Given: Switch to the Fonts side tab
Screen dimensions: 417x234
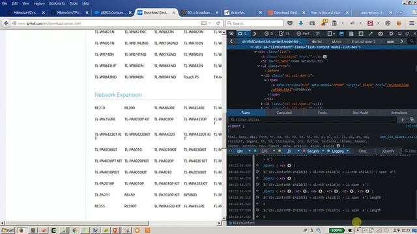Looking at the screenshot, I should tap(322, 112).
